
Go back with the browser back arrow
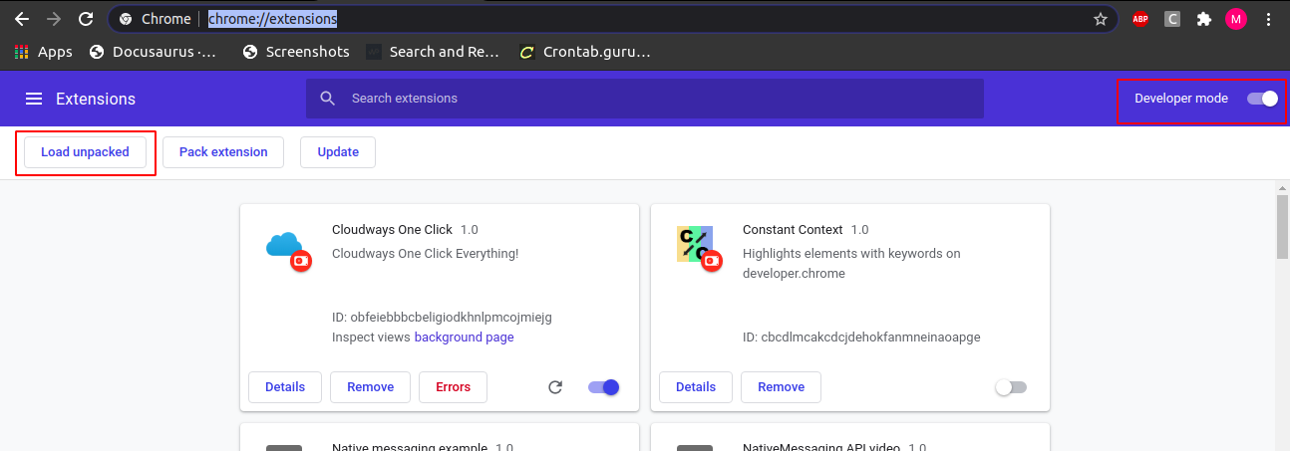(x=22, y=19)
